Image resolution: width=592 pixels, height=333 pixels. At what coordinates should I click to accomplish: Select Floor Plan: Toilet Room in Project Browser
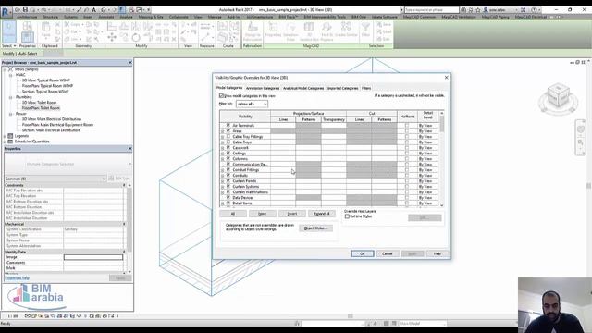(x=41, y=108)
